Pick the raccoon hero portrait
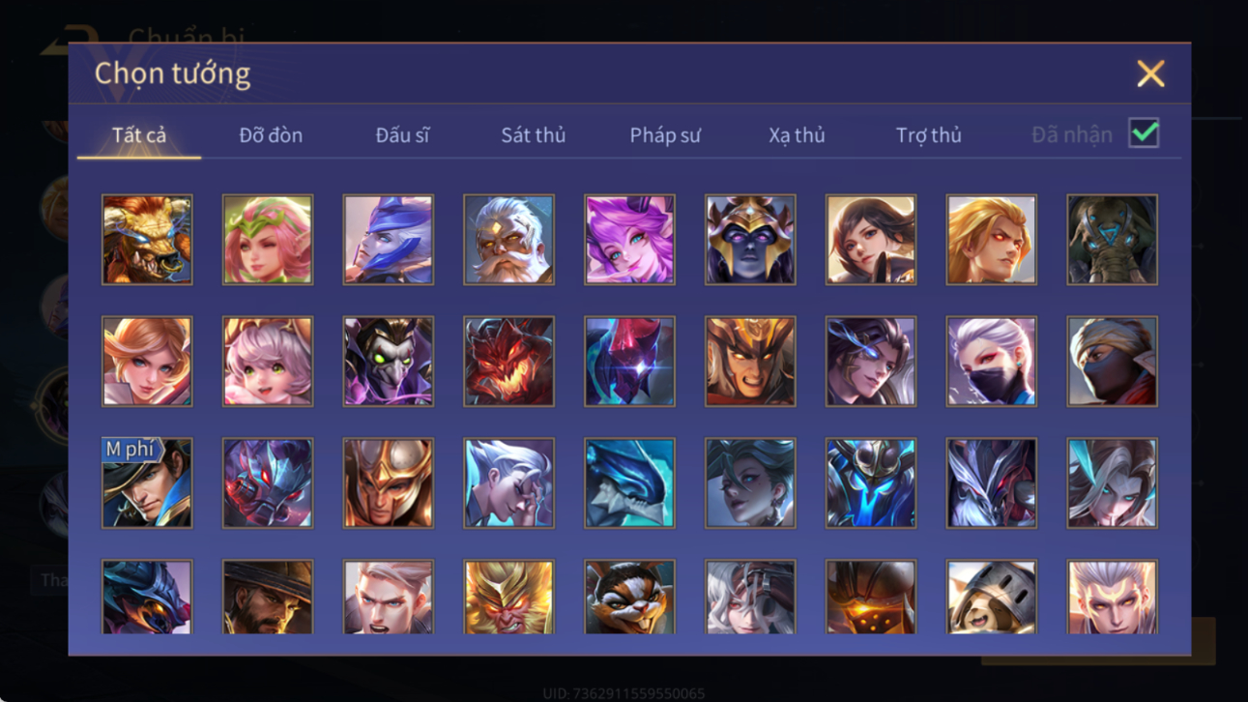 [x=629, y=598]
